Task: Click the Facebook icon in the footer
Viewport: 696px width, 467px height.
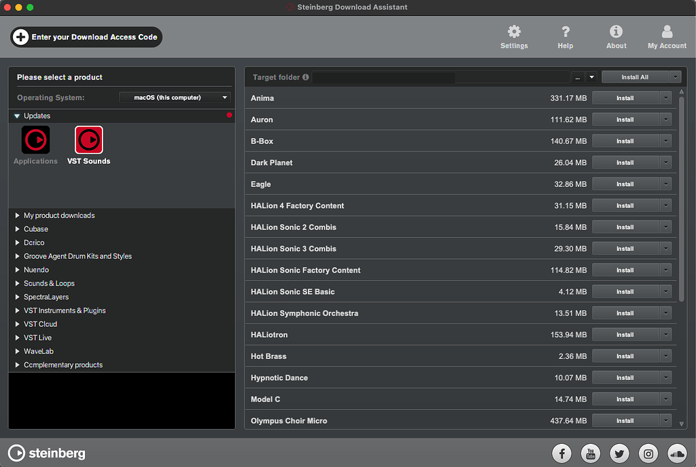Action: 561,453
